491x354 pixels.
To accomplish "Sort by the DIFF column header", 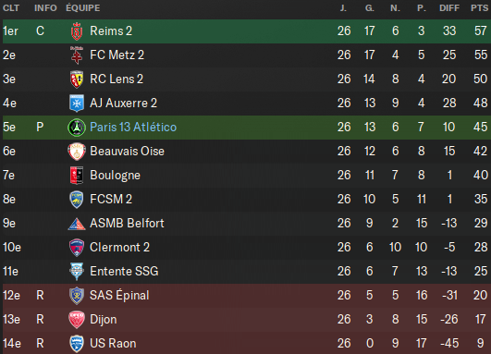I will tap(449, 7).
